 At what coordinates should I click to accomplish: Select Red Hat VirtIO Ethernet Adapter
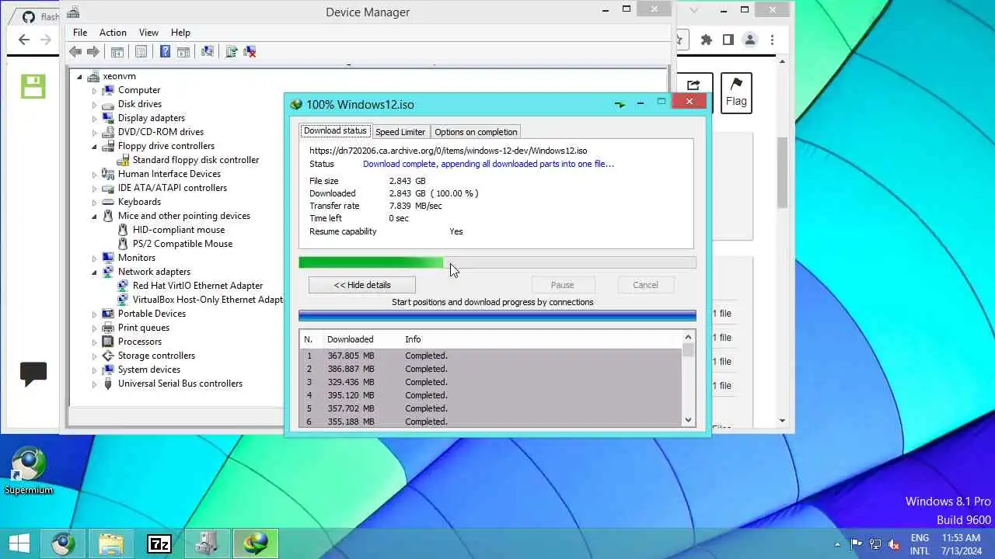pyautogui.click(x=197, y=286)
